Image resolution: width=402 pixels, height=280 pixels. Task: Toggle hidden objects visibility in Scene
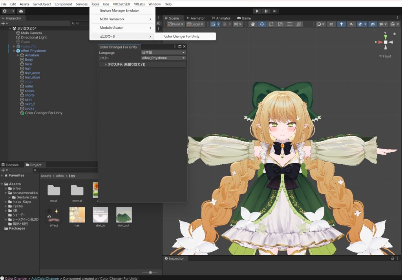tap(373, 24)
